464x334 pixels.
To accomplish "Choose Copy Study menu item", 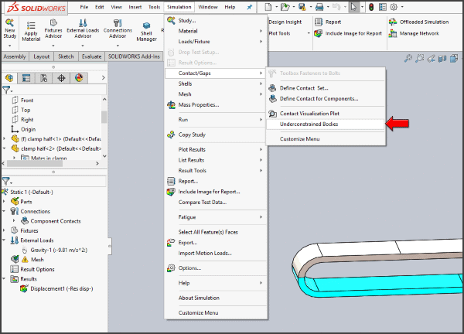I will (x=216, y=135).
